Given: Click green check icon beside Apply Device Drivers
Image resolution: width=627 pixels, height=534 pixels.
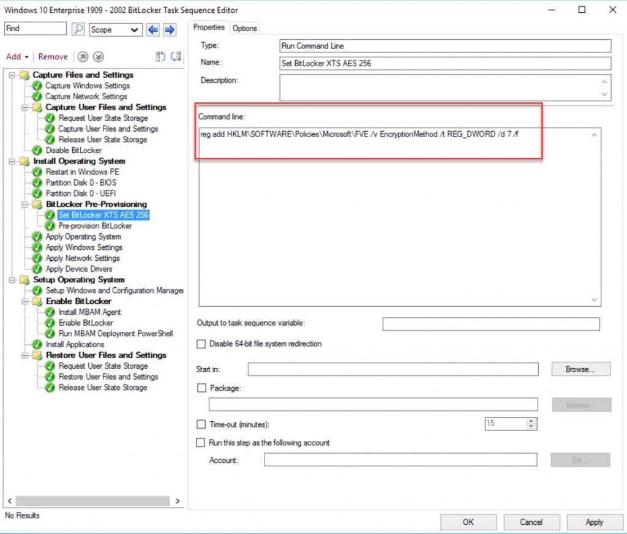Looking at the screenshot, I should [x=37, y=269].
